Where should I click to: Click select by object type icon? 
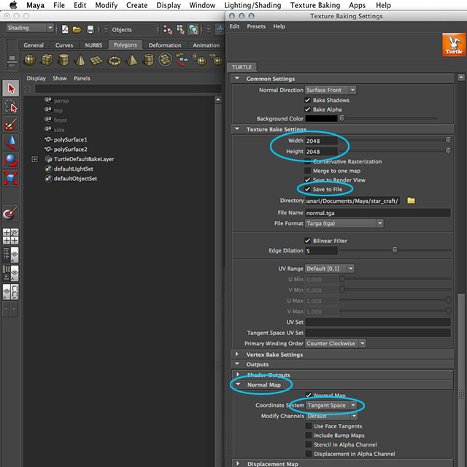[180, 29]
